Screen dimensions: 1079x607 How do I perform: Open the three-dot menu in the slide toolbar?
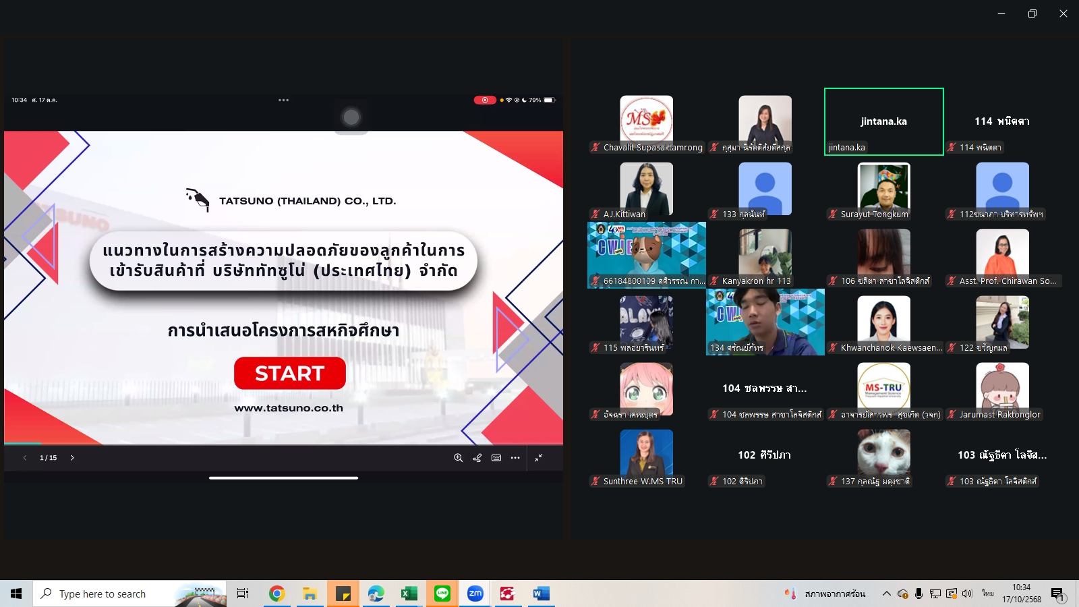pyautogui.click(x=515, y=458)
